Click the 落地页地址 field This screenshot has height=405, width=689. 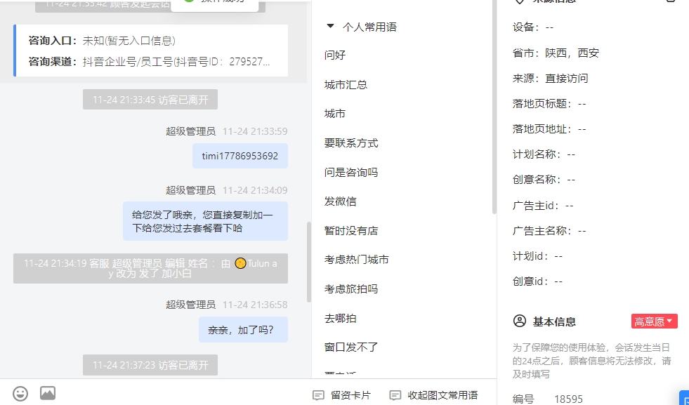point(549,129)
